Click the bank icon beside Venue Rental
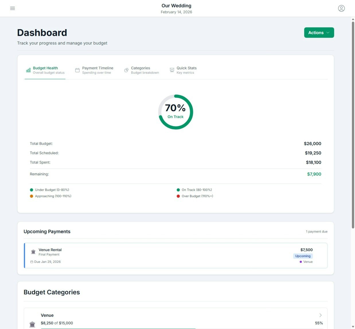355x329 pixels. click(x=33, y=252)
